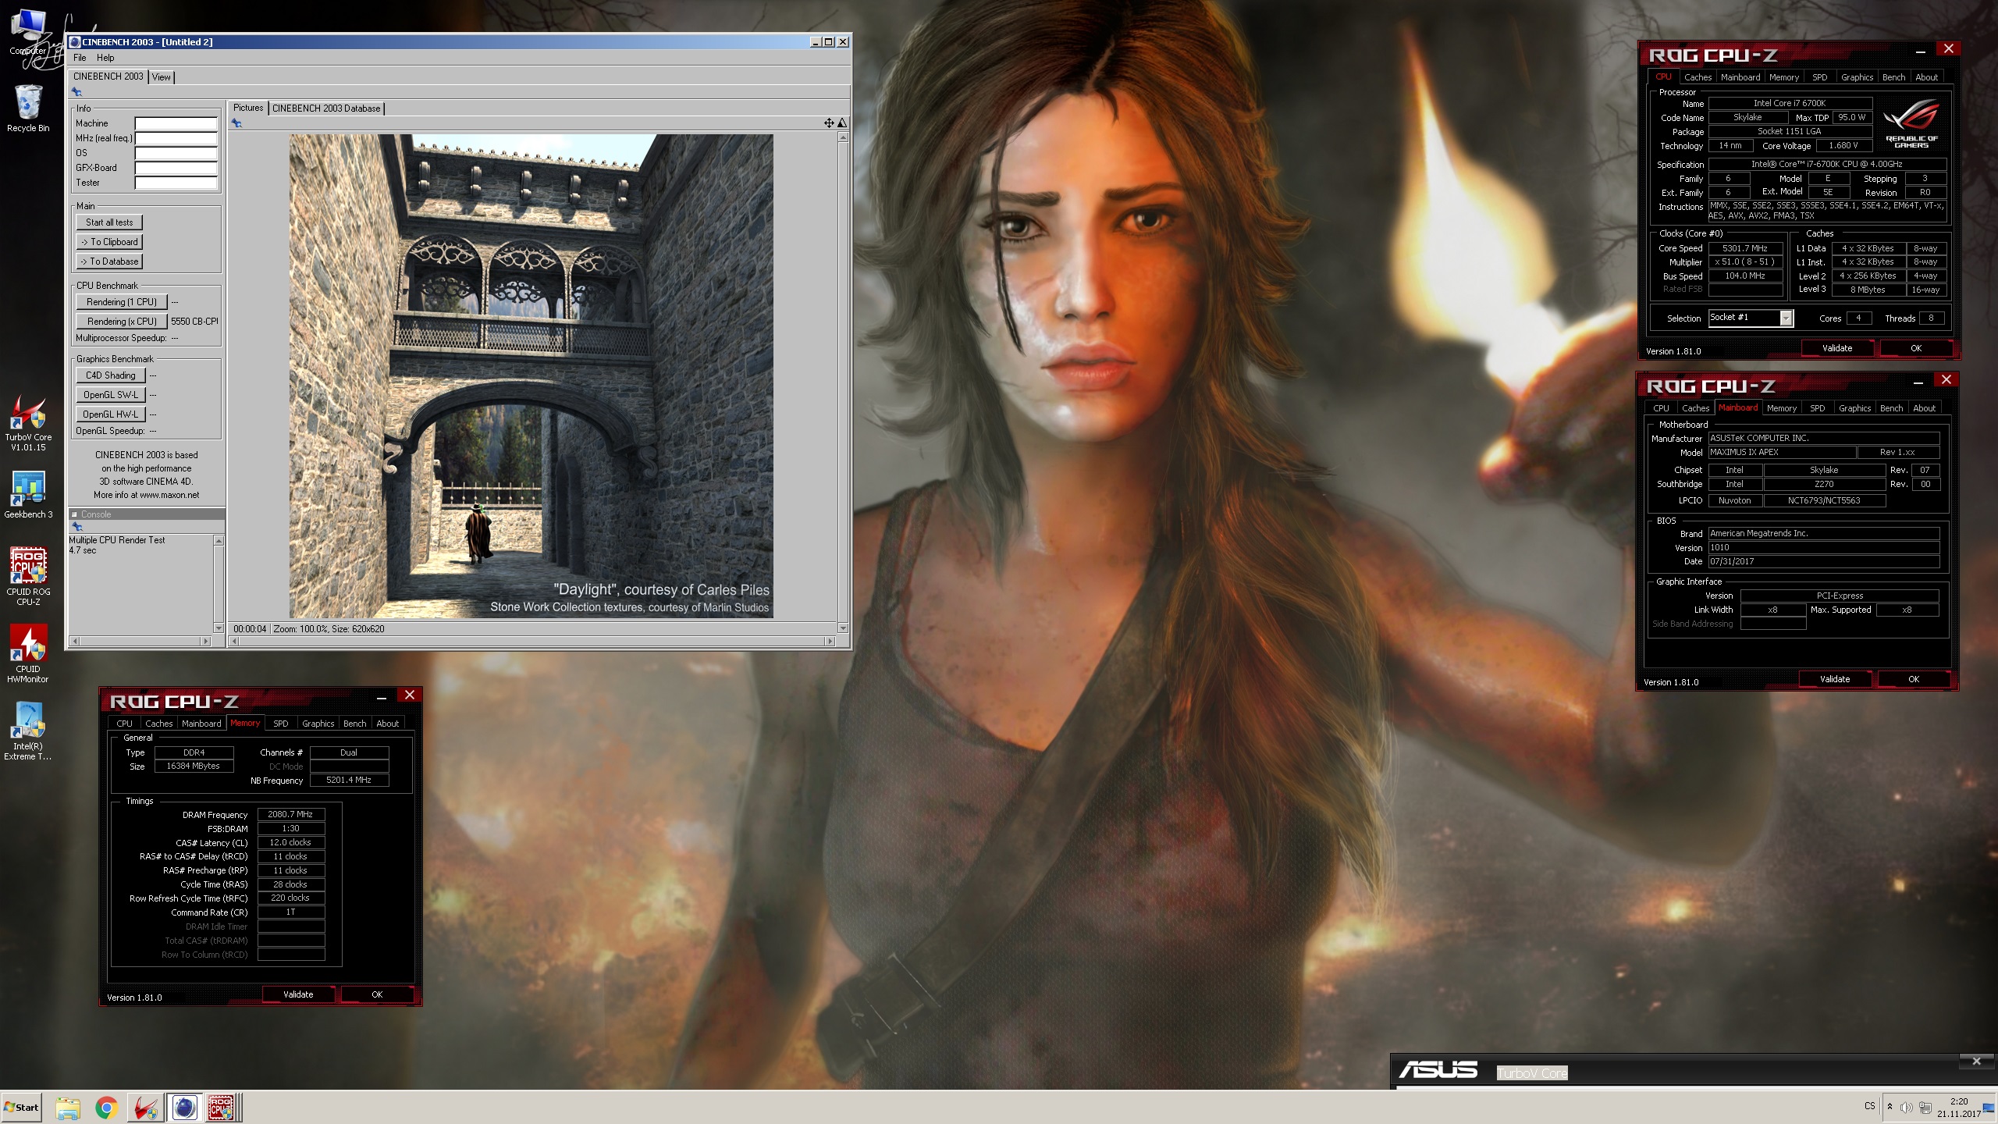Open About tab in Mainboard CPU-Z window

coord(1924,408)
